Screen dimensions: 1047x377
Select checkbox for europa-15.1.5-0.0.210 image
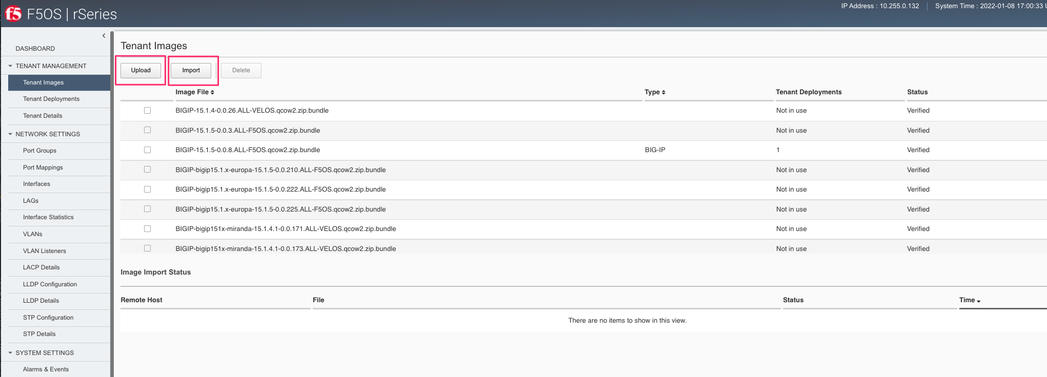click(148, 170)
